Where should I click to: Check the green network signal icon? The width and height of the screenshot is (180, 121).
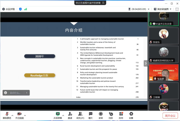pos(25,9)
